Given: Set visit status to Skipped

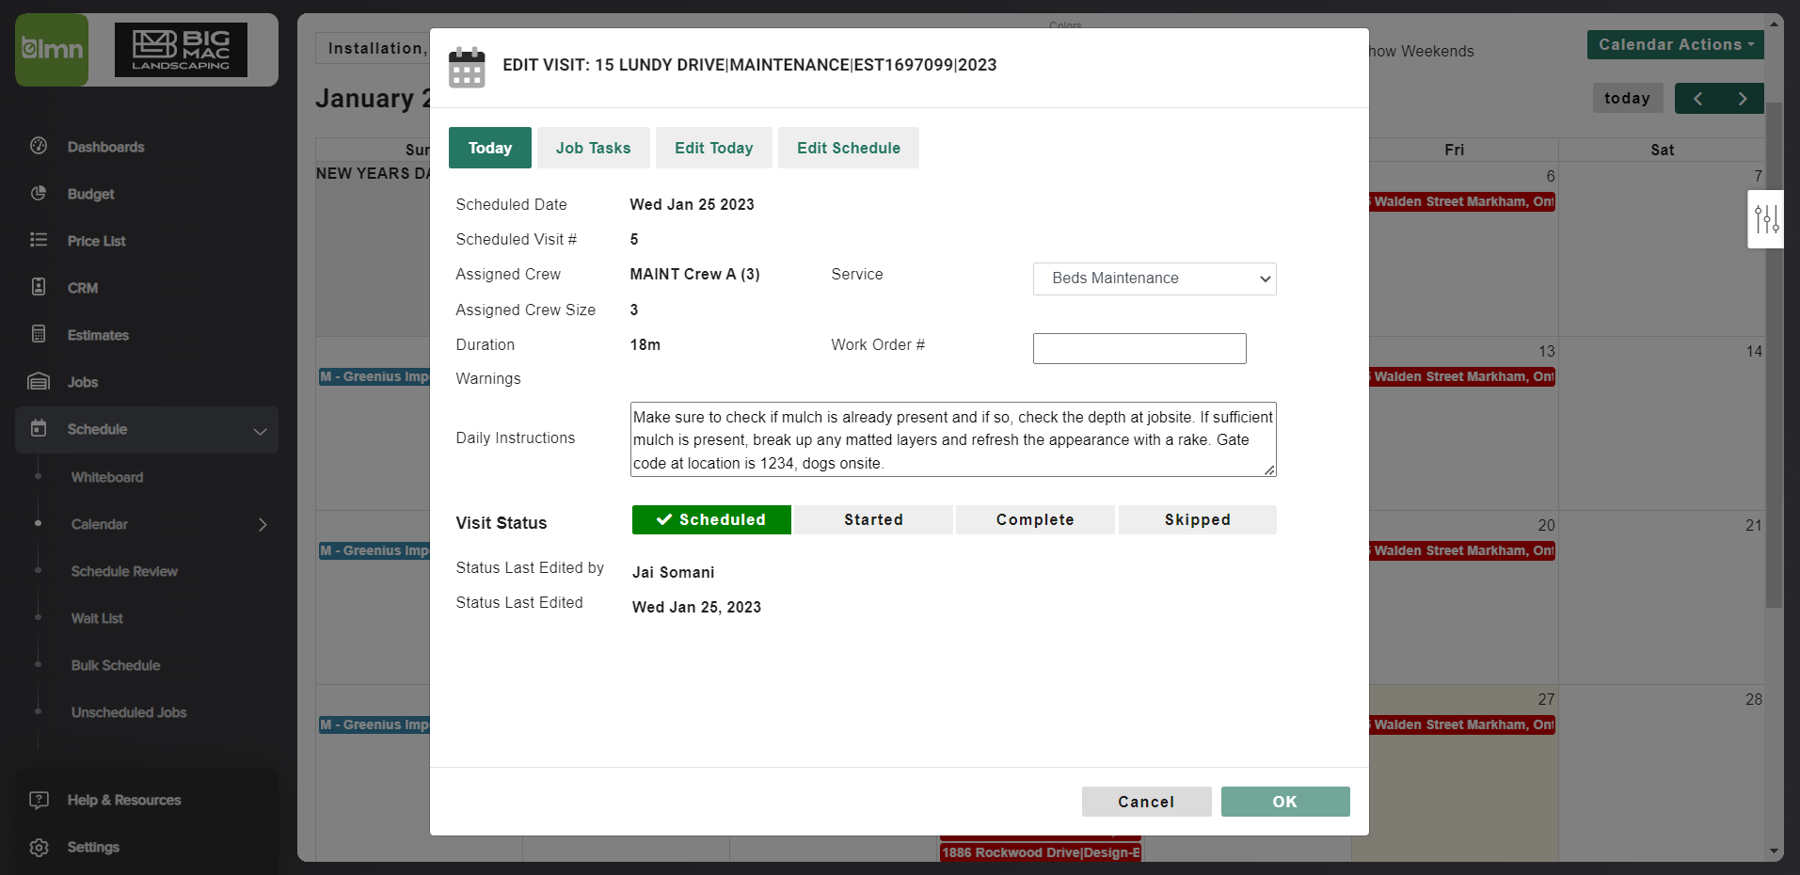Looking at the screenshot, I should (x=1197, y=519).
